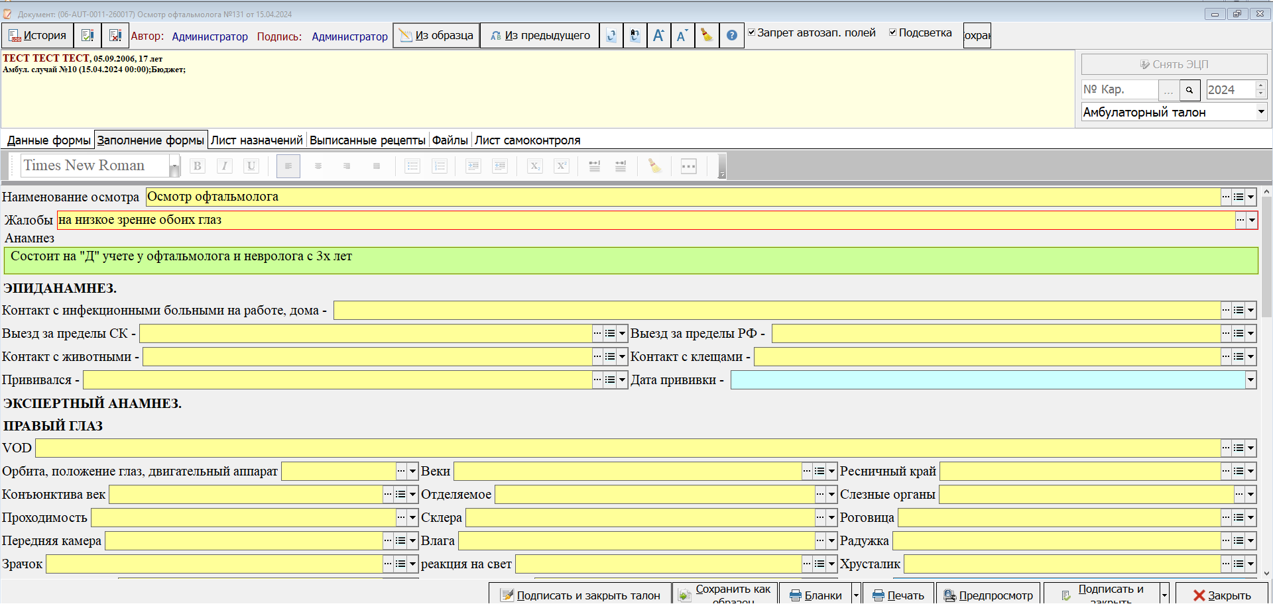This screenshot has width=1273, height=604.
Task: Switch to the Лист назначений tab
Action: click(x=257, y=140)
